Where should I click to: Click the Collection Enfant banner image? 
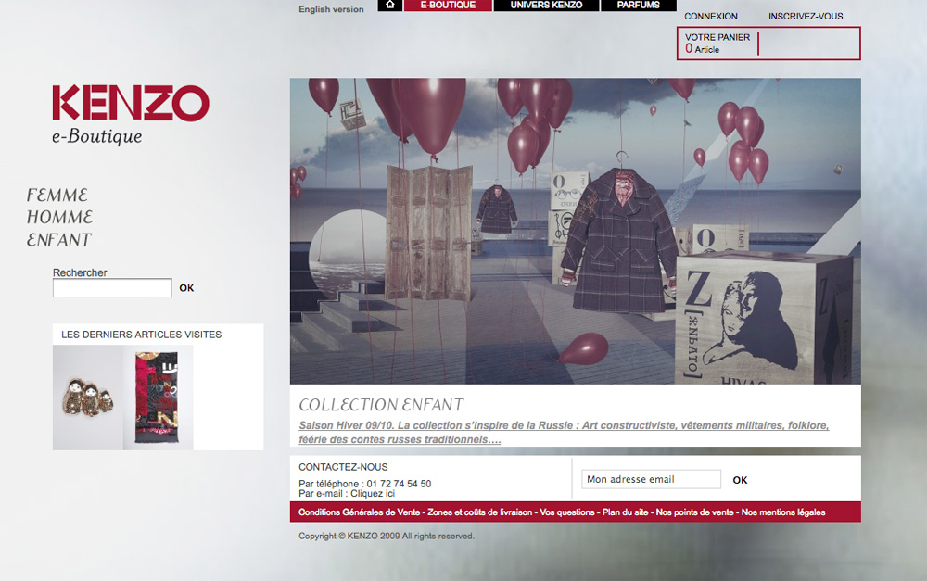pos(575,231)
